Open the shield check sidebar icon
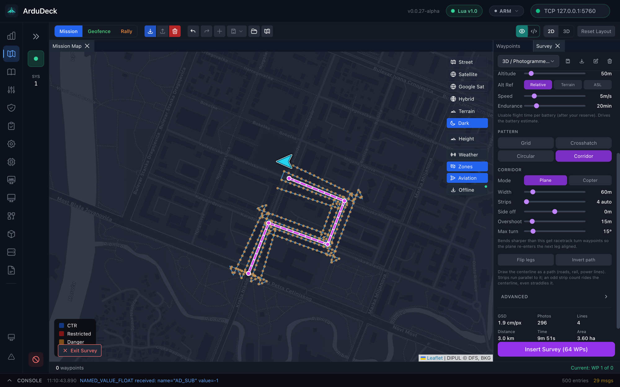This screenshot has height=387, width=620. 11,108
